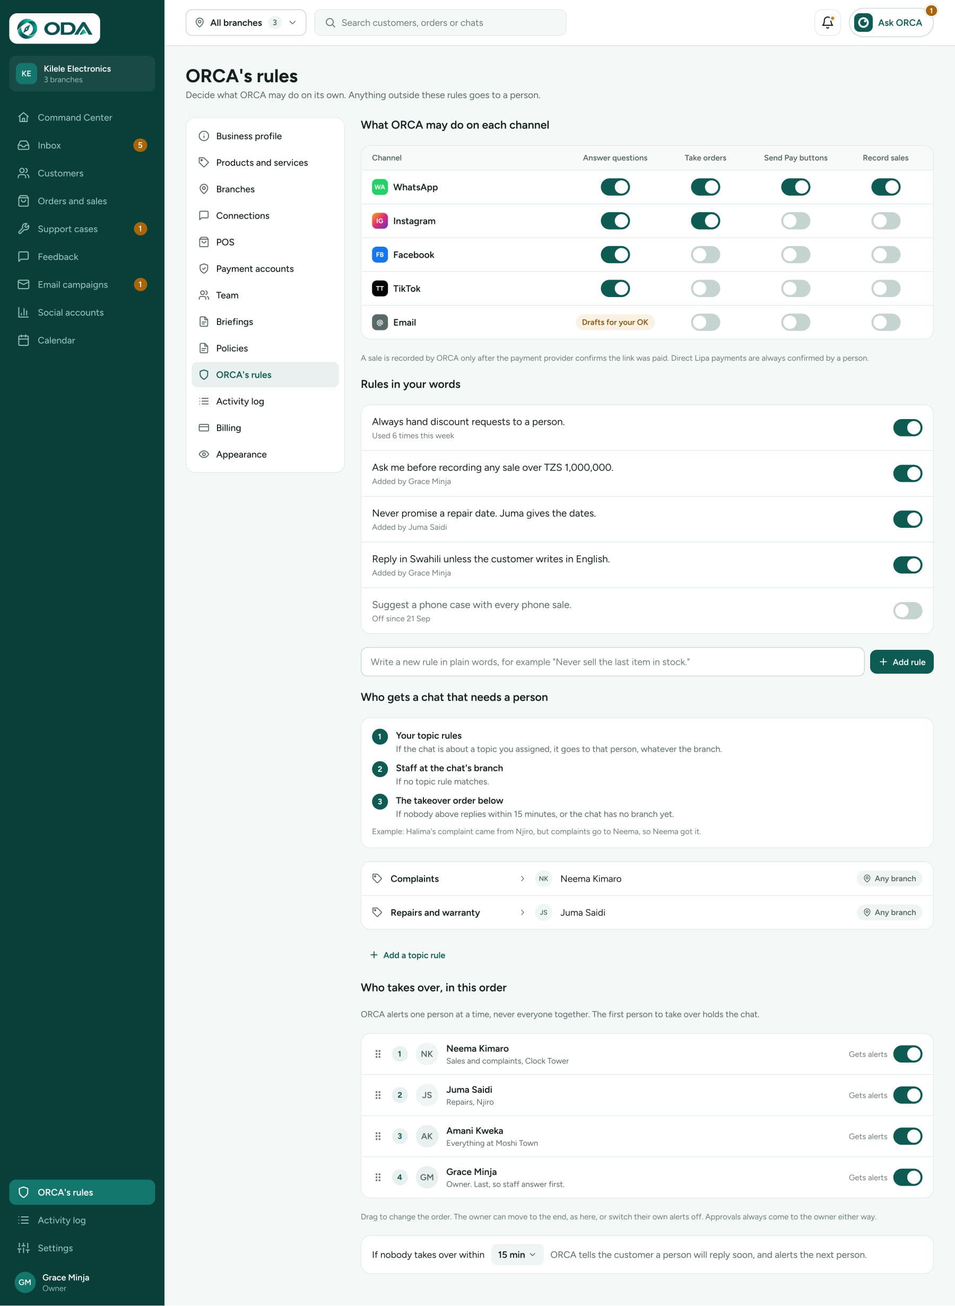Image resolution: width=955 pixels, height=1306 pixels.
Task: Click the Add rule button
Action: point(902,661)
